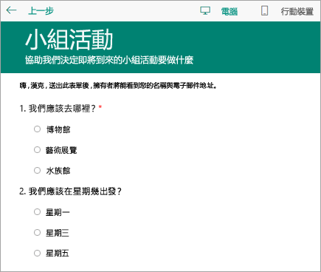Click question text 我們應該去哪裡
The height and width of the screenshot is (272, 321).
[62, 109]
